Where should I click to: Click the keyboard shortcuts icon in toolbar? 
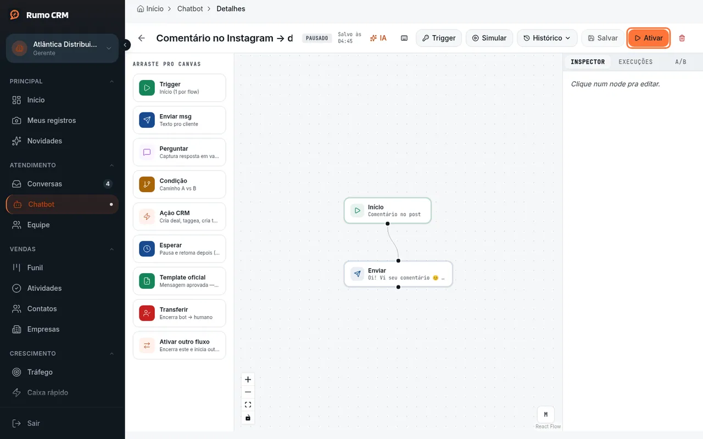(x=404, y=38)
